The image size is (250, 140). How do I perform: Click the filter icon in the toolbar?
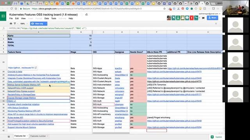point(15,24)
